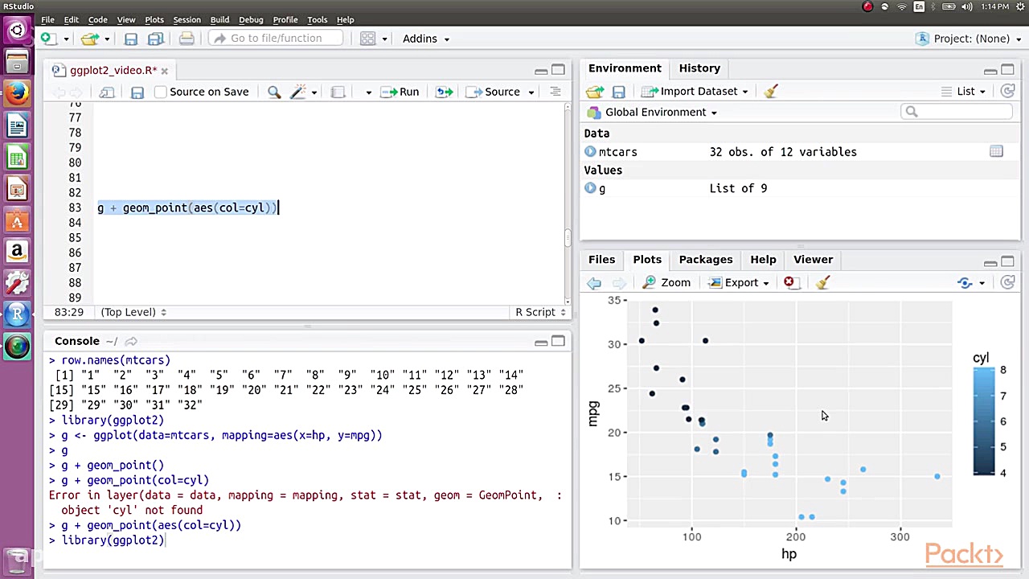
Task: Click the re-run previous code icon
Action: (444, 92)
